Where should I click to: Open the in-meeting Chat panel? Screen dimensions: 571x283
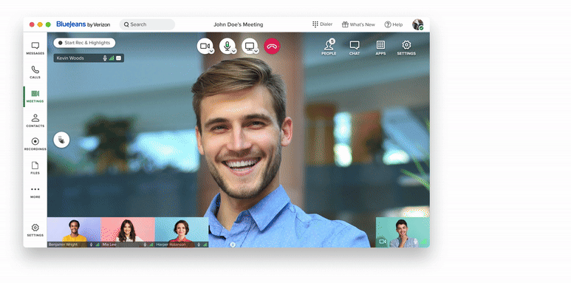[355, 47]
